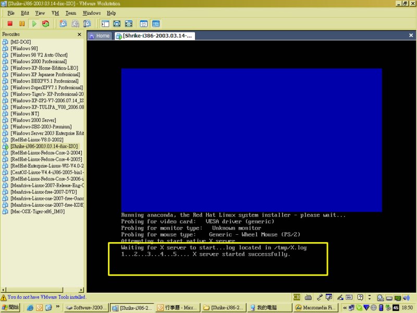Select [Windows 98 V2 Auto Ghost] entry
Screen dimensions: 417x313
tap(39, 55)
